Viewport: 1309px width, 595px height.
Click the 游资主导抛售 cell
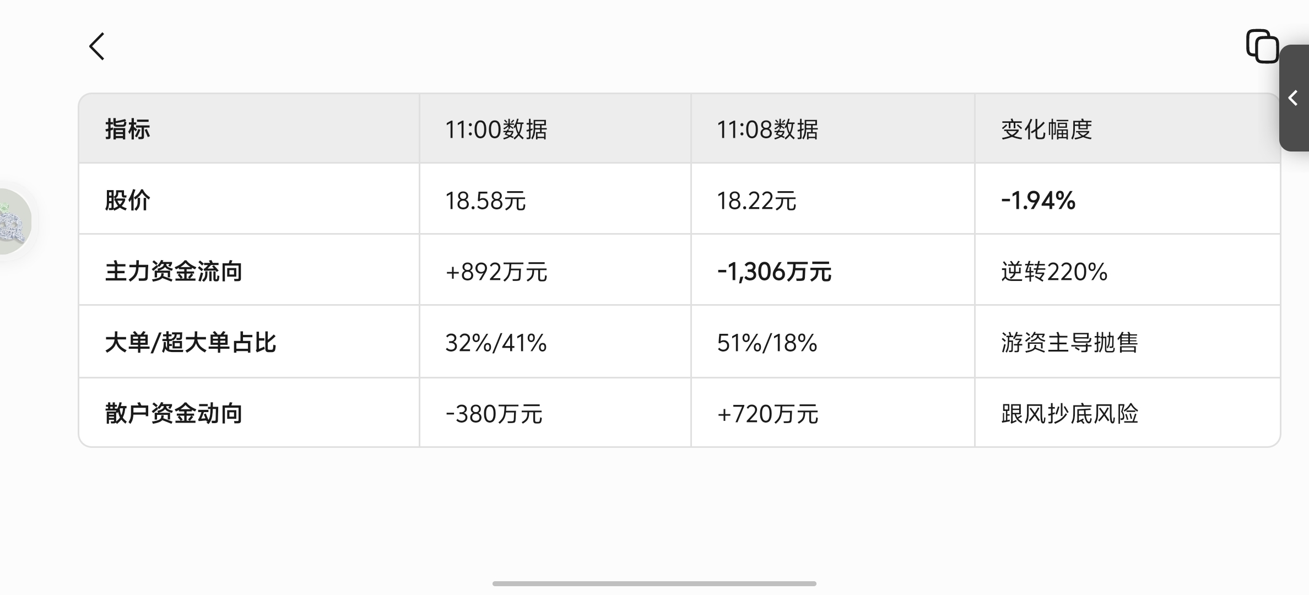[x=1069, y=342]
